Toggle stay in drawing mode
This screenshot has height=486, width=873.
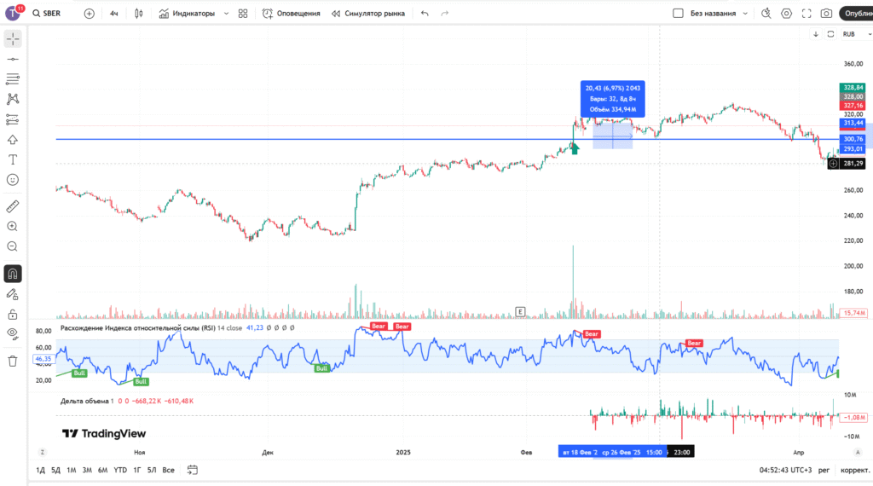click(x=13, y=294)
